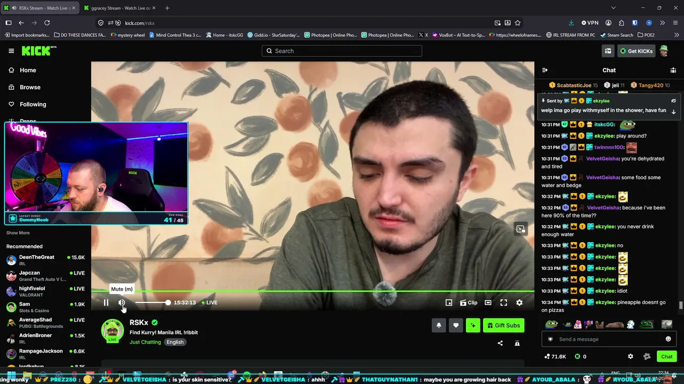
Task: Open DeenTheGreat recommended channel
Action: pyautogui.click(x=45, y=260)
